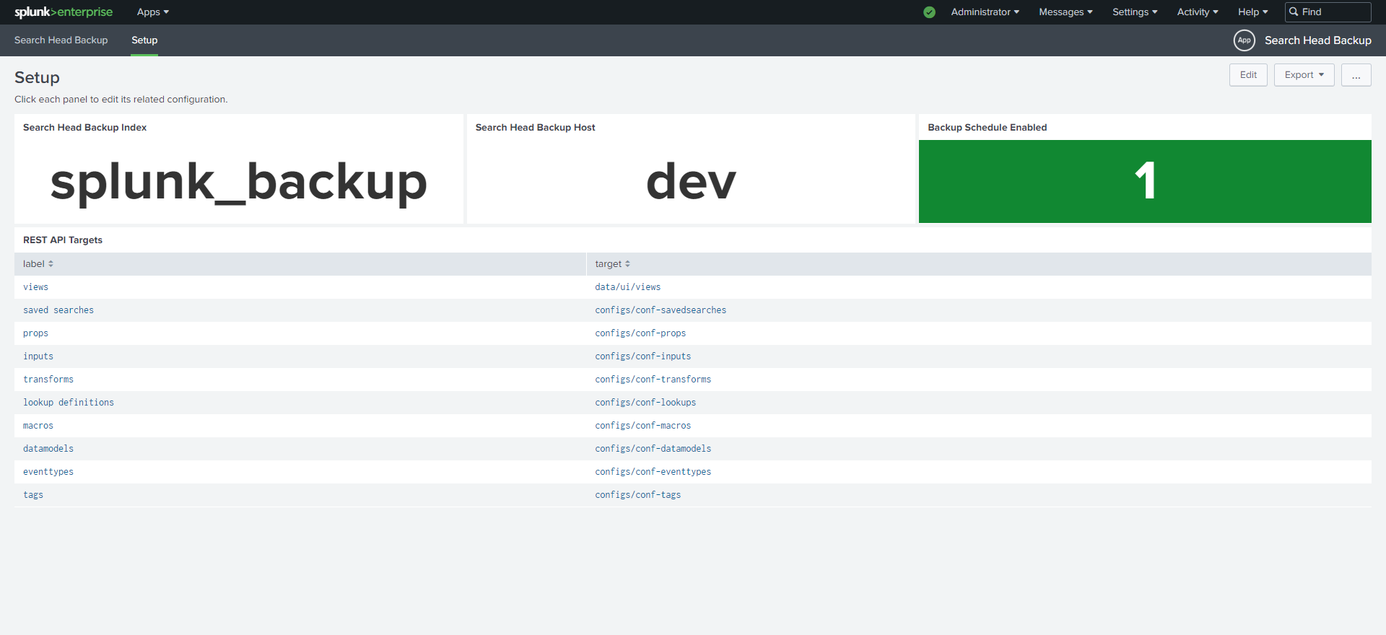Expand the Messages menu
The width and height of the screenshot is (1386, 635).
[1065, 12]
